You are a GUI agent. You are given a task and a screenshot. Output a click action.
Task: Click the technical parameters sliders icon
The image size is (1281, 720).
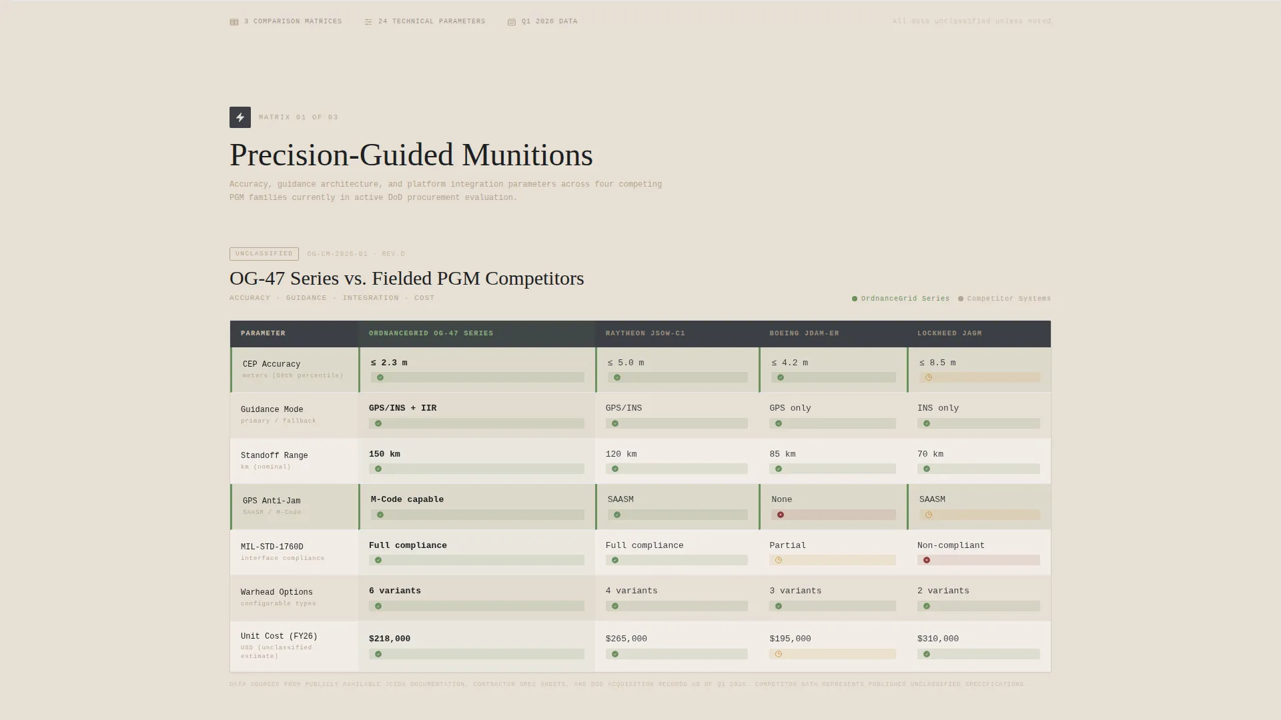pyautogui.click(x=368, y=22)
